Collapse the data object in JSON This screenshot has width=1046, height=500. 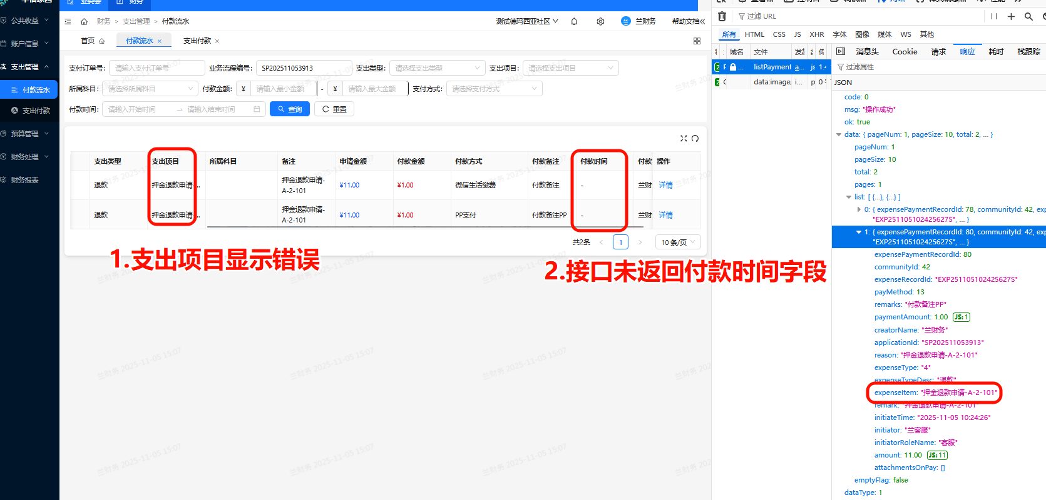pos(839,134)
